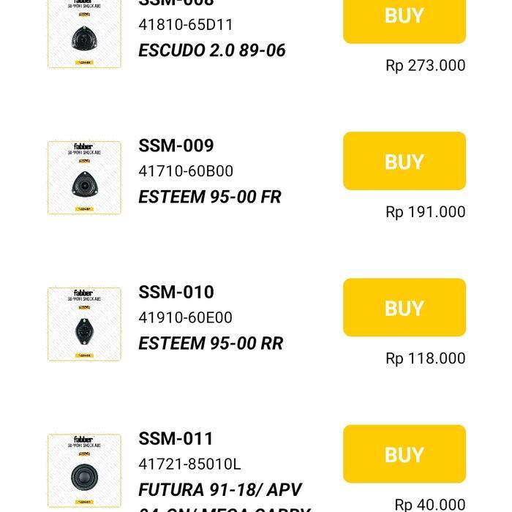Viewport: 512px width, 512px height.
Task: Open ESTEEM 95-00 FR description
Action: [x=210, y=197]
